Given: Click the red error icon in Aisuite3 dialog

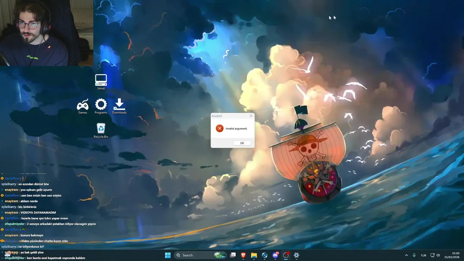Looking at the screenshot, I should click(220, 128).
